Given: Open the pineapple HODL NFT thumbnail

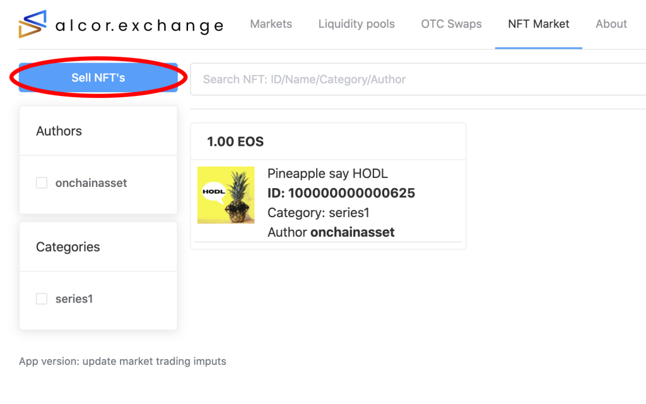Looking at the screenshot, I should coord(225,194).
